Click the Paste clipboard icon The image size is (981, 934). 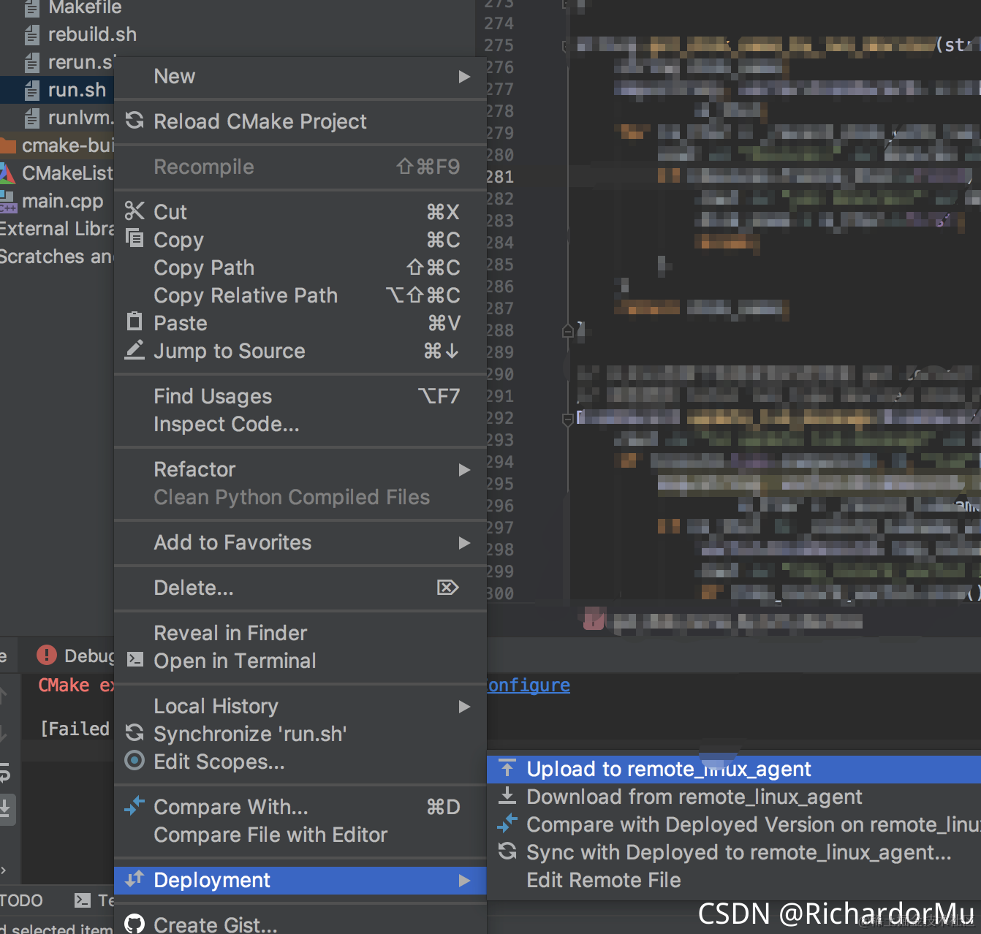click(135, 322)
